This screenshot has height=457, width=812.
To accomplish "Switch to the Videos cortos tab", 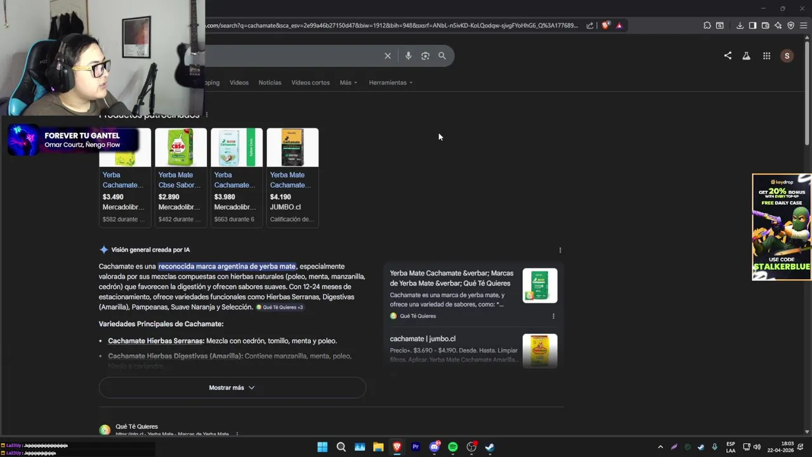I will [x=310, y=83].
